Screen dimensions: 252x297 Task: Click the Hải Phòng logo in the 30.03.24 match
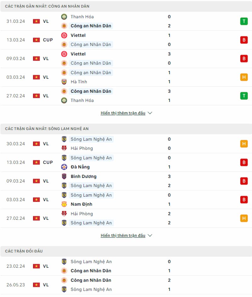pos(64,148)
